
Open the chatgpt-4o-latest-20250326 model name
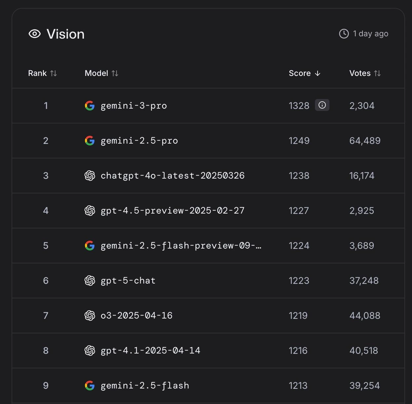click(x=173, y=176)
